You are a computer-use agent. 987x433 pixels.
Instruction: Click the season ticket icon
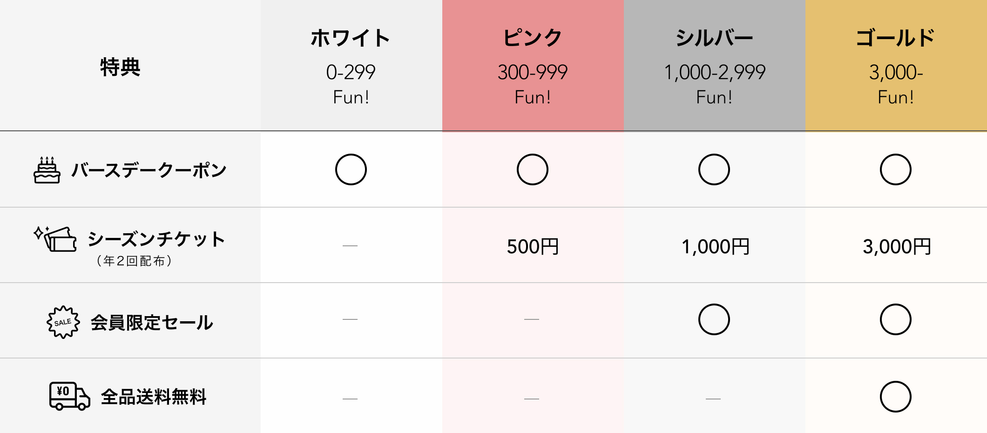coord(57,240)
